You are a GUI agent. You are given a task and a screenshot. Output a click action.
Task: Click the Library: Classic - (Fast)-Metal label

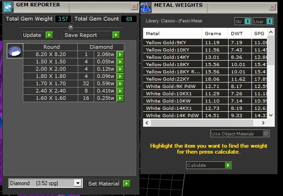point(174,21)
